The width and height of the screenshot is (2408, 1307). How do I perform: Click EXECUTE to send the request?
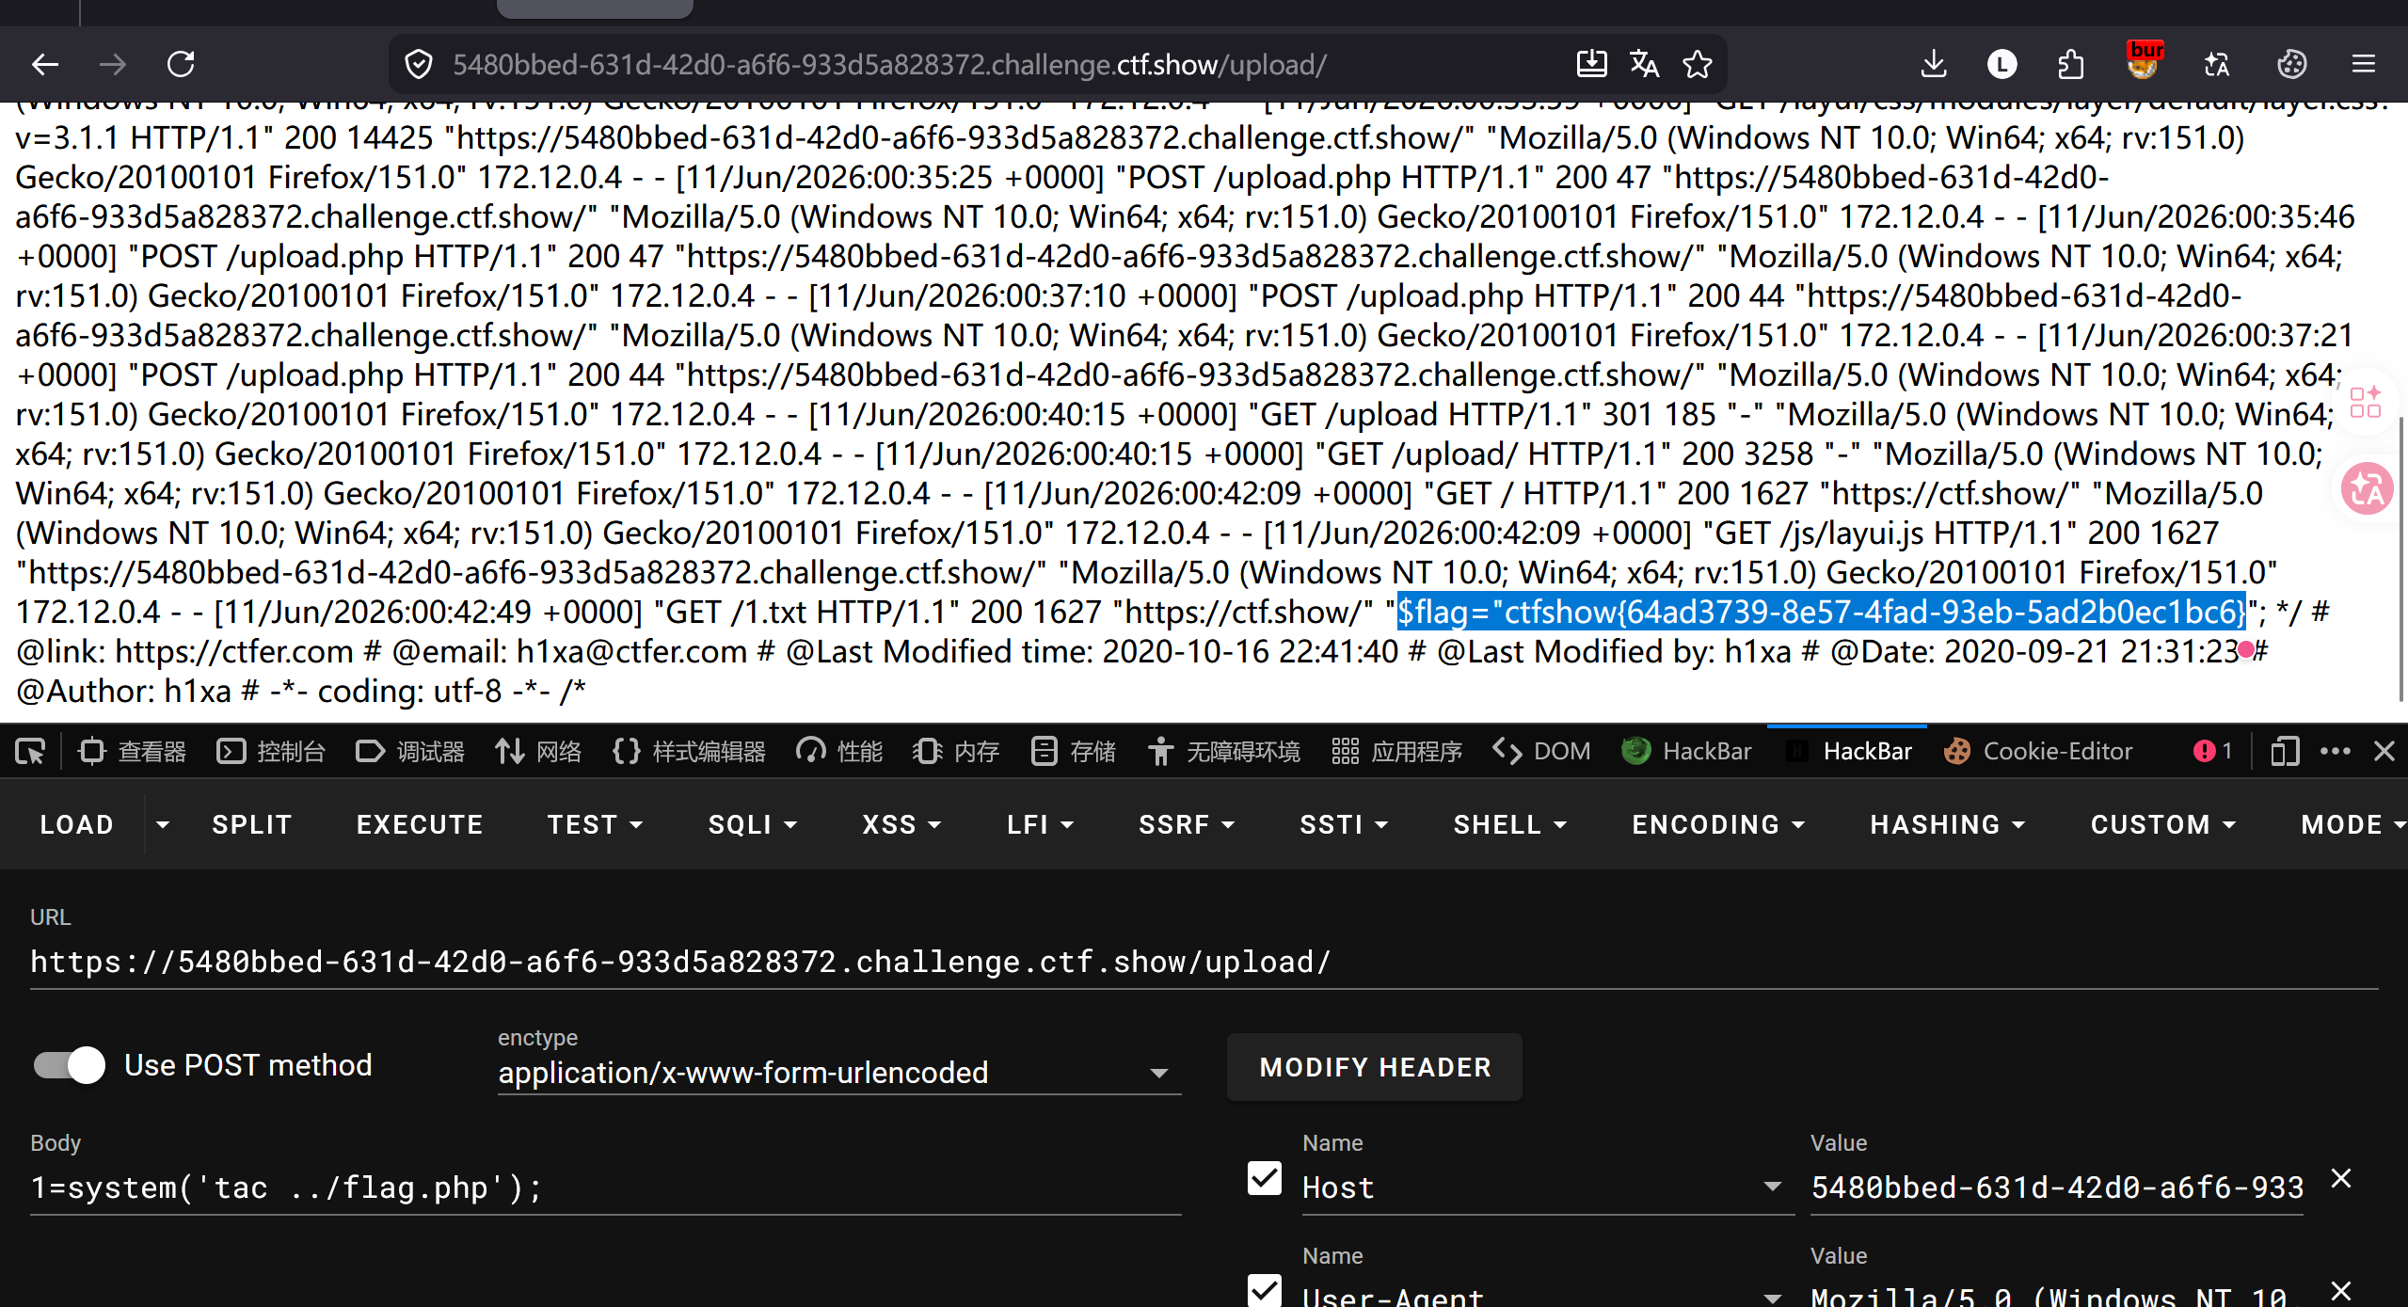tap(420, 825)
